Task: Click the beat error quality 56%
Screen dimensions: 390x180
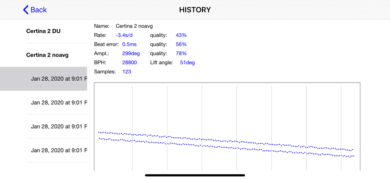Action: tap(181, 44)
